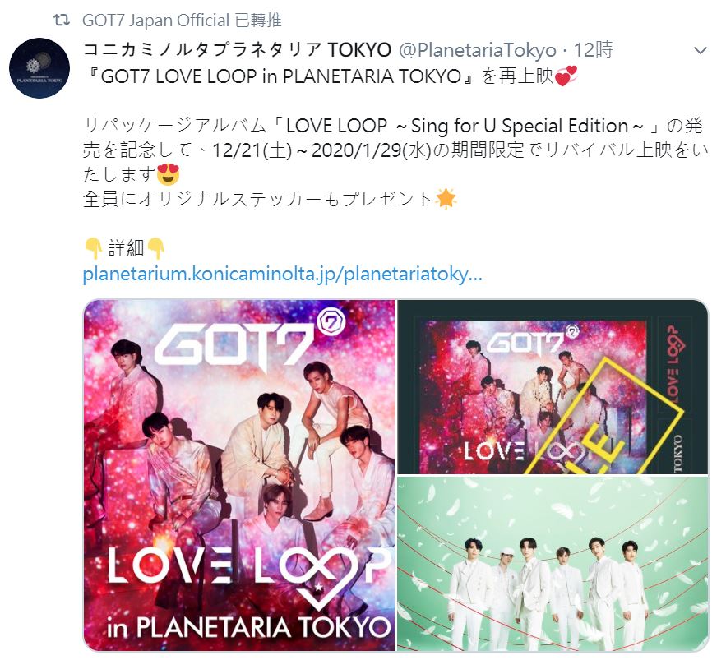This screenshot has height=660, width=726.
Task: Open the planetarium.konicaminolta.jp details link
Action: (x=283, y=274)
